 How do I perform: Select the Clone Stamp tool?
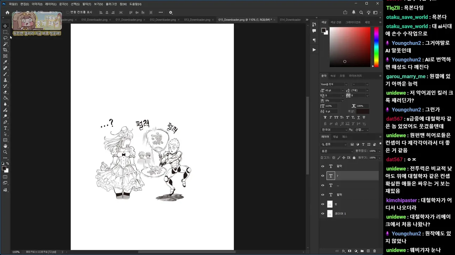(5, 80)
